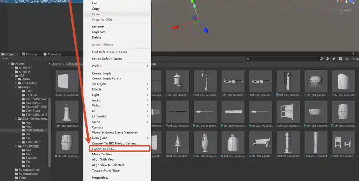Choose Set as Default Parent
The width and height of the screenshot is (359, 181).
tap(117, 59)
